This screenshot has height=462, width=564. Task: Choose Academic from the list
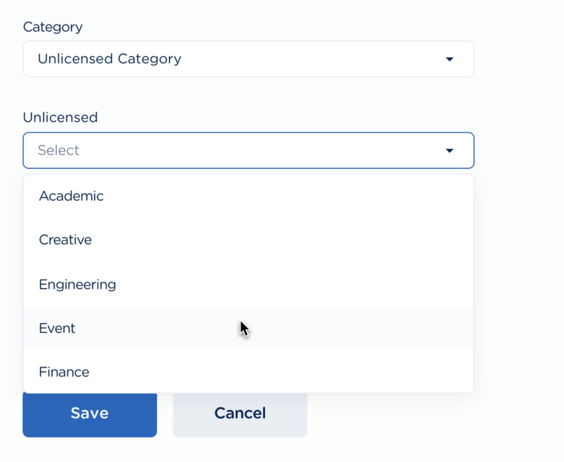coord(249,196)
